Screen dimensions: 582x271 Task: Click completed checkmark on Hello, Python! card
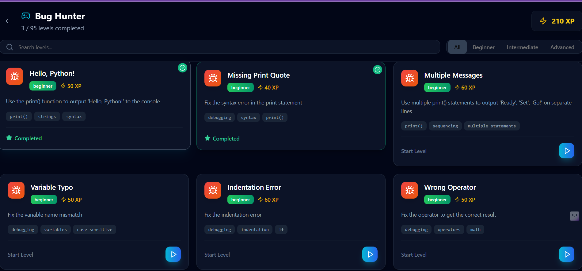click(x=183, y=68)
